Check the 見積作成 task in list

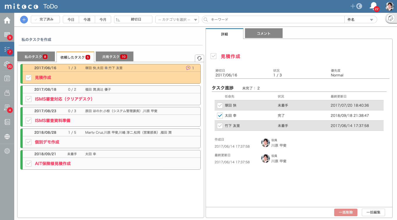coord(29,78)
